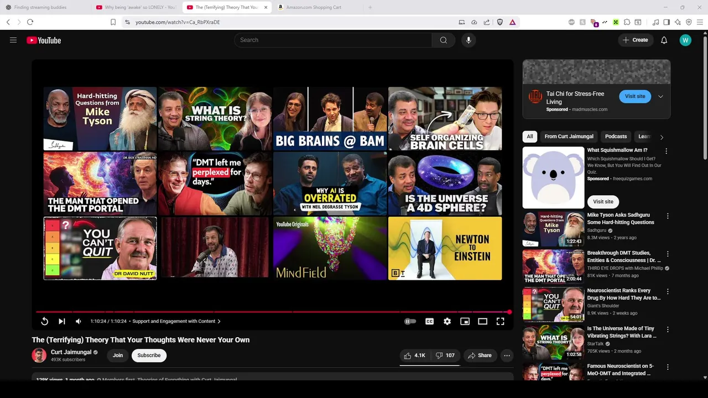The width and height of the screenshot is (708, 398).
Task: Open more actions under the video
Action: 507,355
